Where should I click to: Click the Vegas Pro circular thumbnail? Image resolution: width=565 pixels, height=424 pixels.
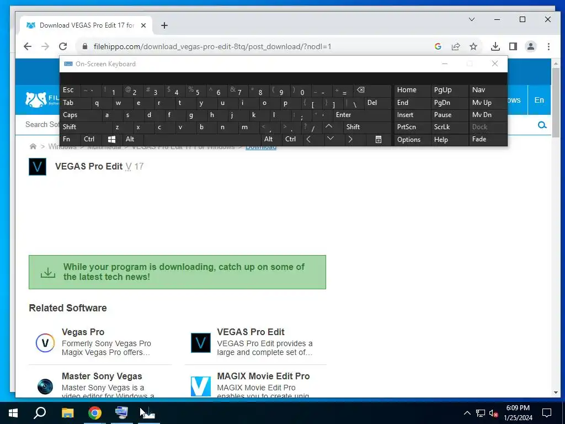coord(45,342)
